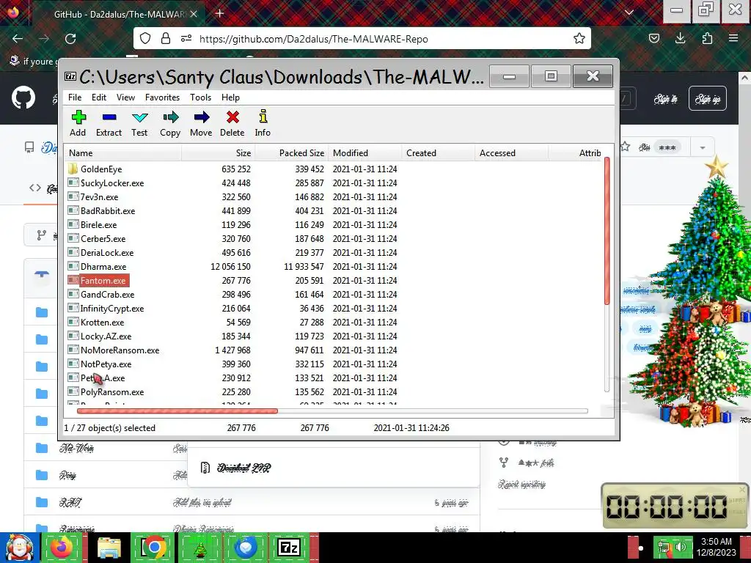This screenshot has width=751, height=563.
Task: Select $uckyLocker.exe in the list
Action: click(106, 183)
